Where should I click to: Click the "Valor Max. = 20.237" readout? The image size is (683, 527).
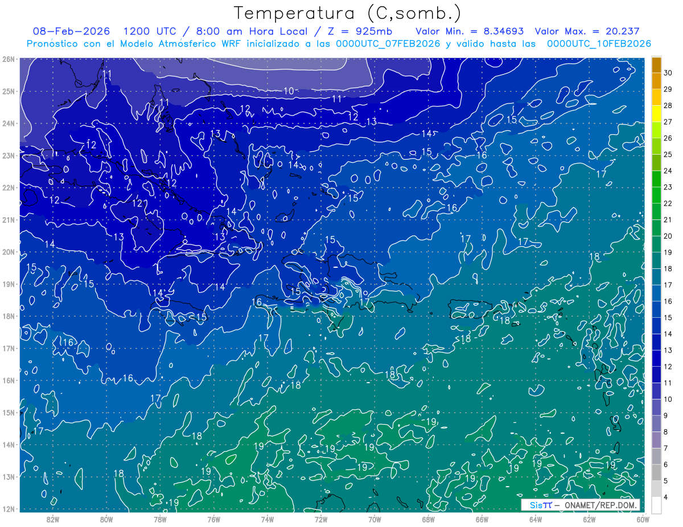[x=589, y=31]
